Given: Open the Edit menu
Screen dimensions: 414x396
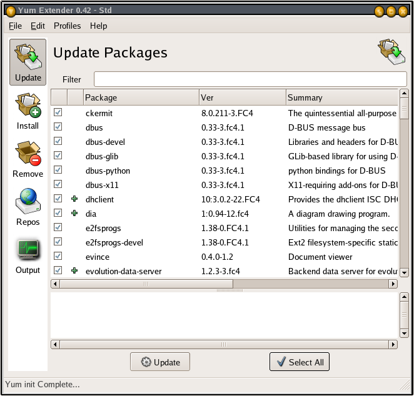Looking at the screenshot, I should (38, 26).
